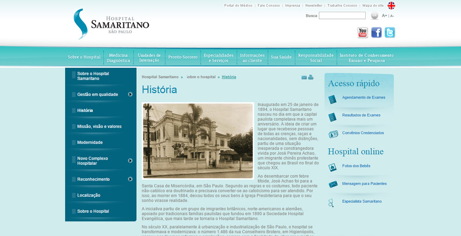
Task: Decrease font size with A-
Action: click(x=392, y=16)
